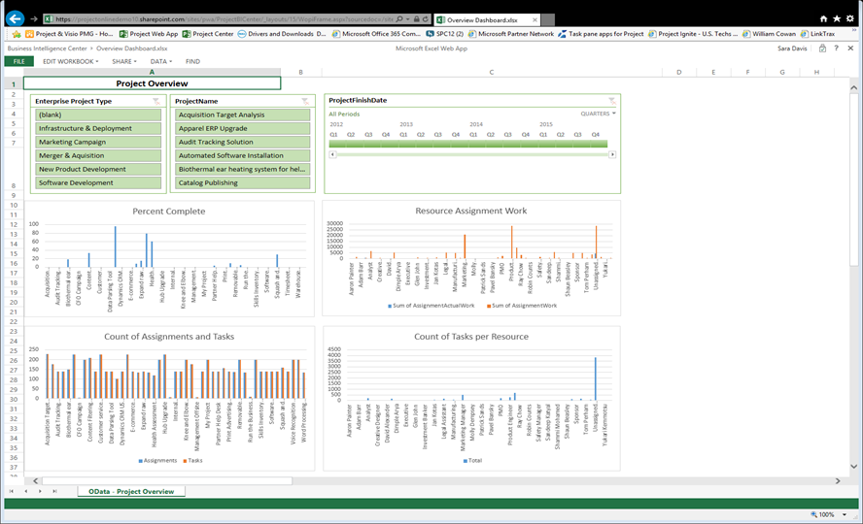Select the Project Overview title cell
This screenshot has height=524, width=863.
click(x=152, y=83)
